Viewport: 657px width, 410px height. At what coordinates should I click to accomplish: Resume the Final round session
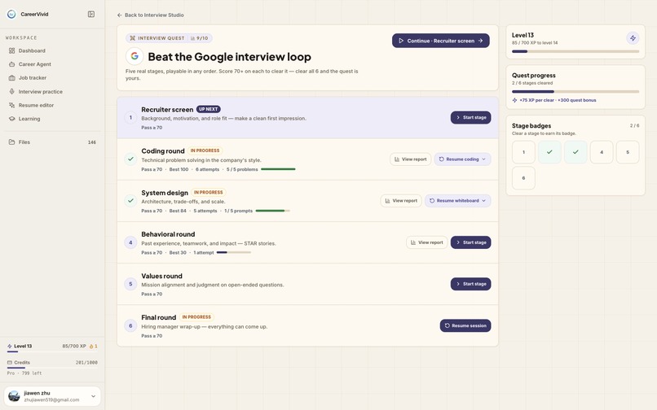pos(465,325)
